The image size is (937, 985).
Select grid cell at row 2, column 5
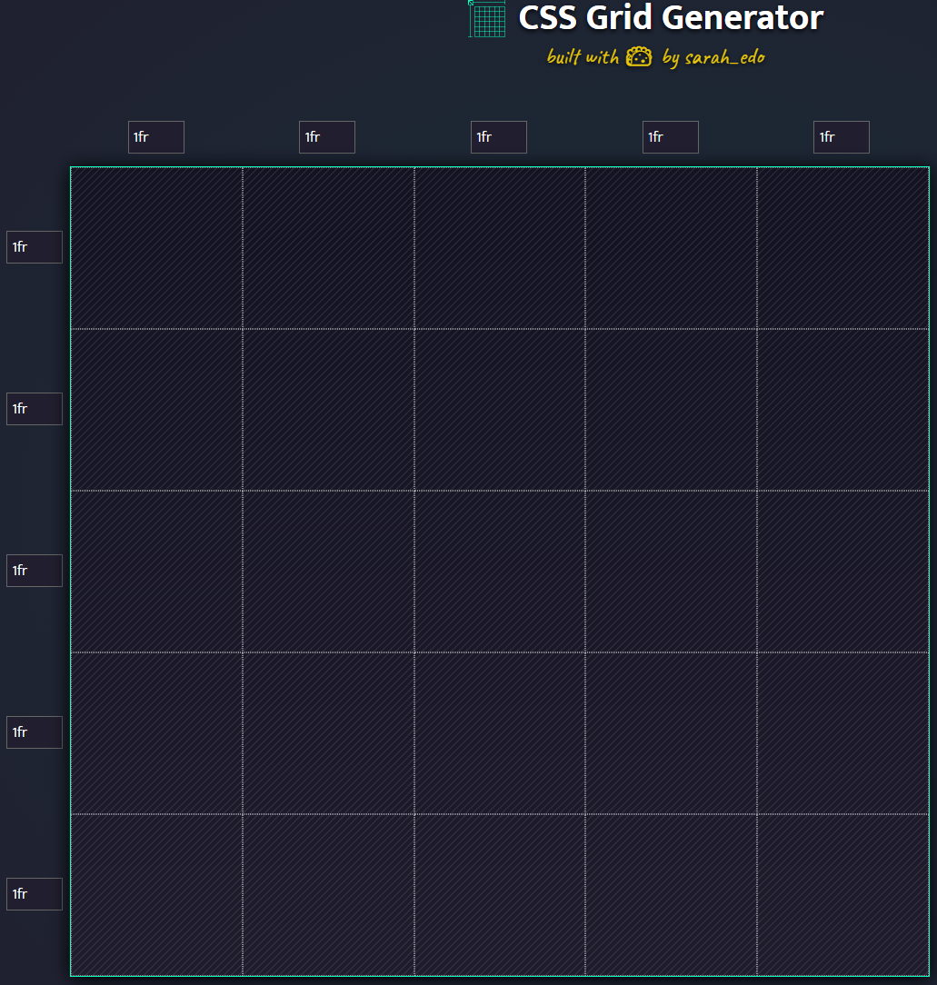click(842, 410)
